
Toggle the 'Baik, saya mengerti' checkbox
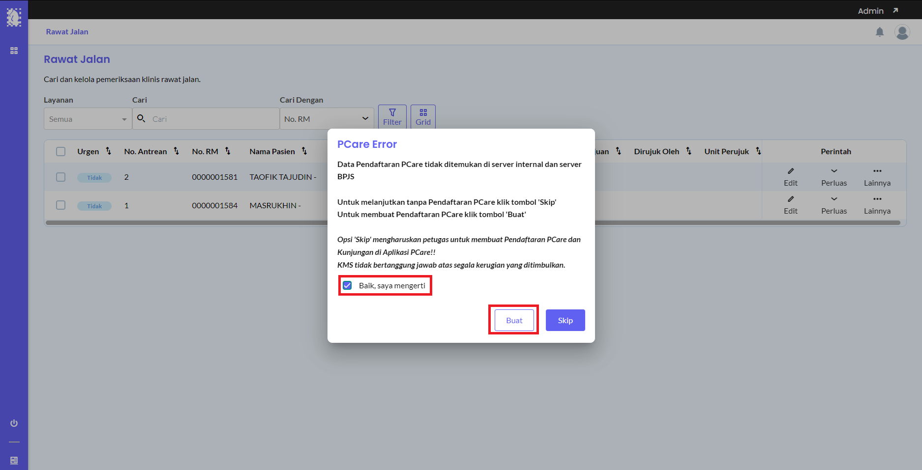pyautogui.click(x=347, y=285)
